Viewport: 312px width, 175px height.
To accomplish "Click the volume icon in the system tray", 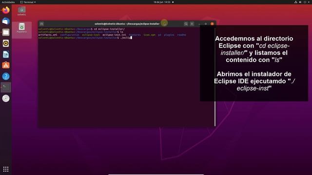I will 300,2.
